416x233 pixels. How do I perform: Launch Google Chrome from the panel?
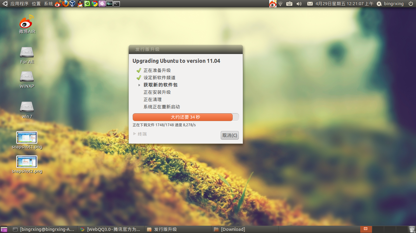pos(95,4)
